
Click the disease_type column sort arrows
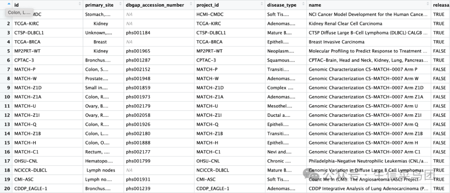(304, 5)
